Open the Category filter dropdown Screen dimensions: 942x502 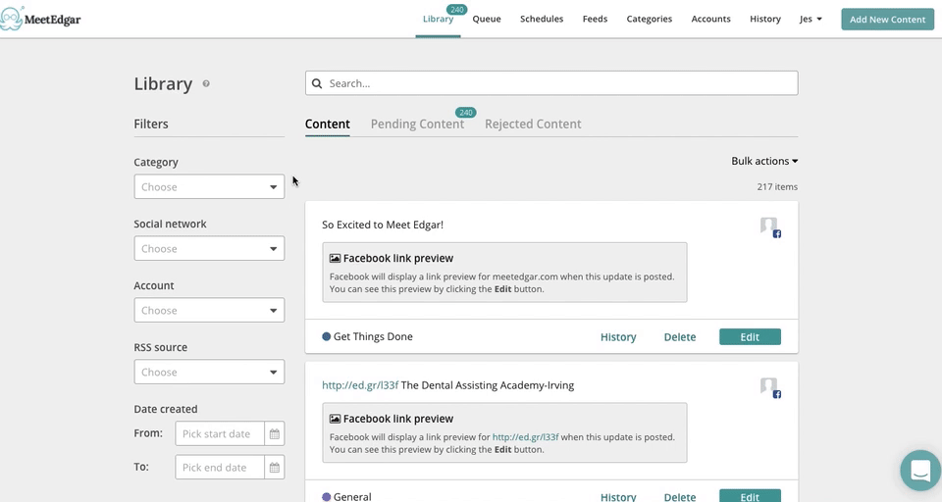[209, 186]
